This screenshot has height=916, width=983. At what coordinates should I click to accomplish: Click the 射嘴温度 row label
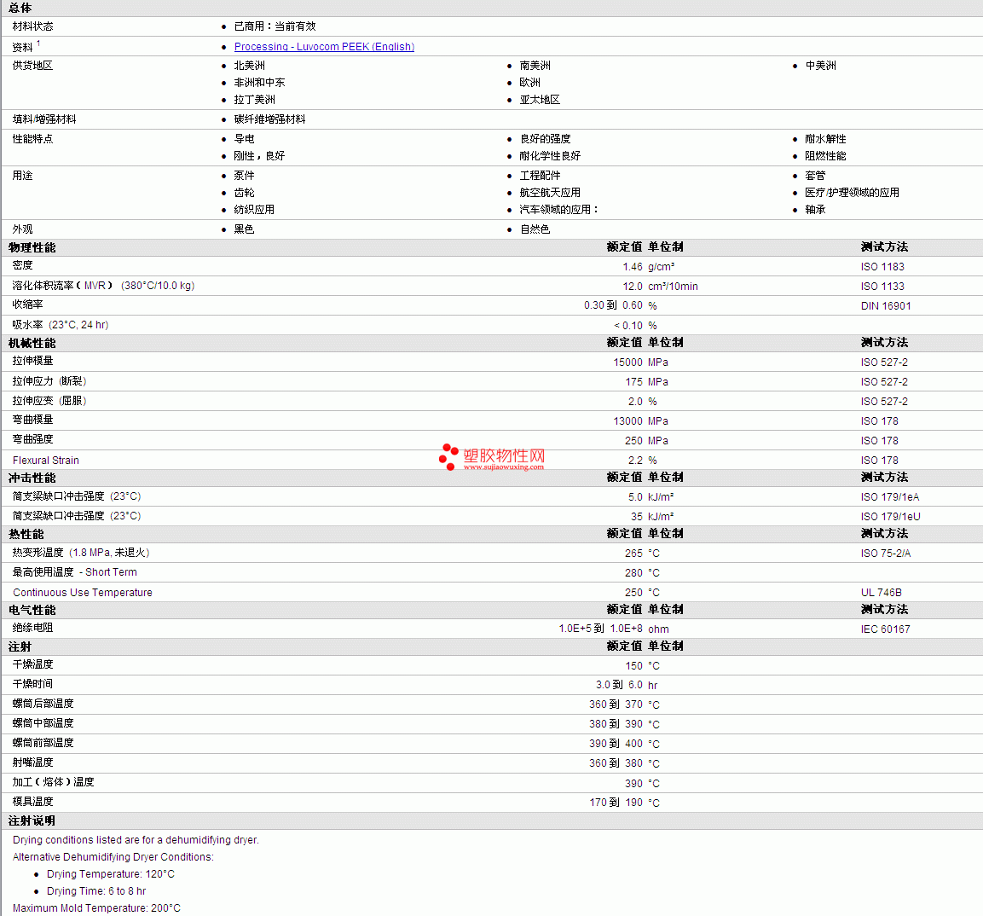[32, 762]
